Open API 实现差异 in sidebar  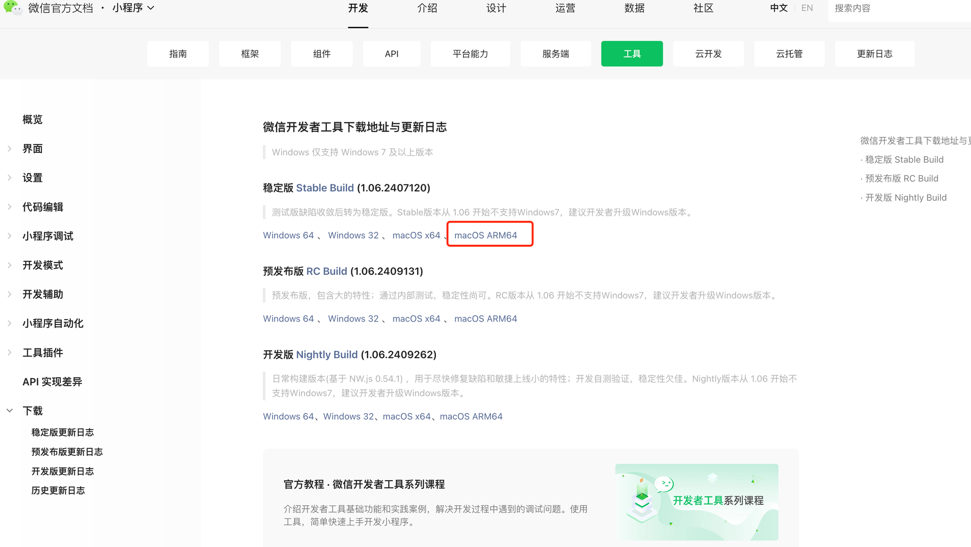coord(52,382)
